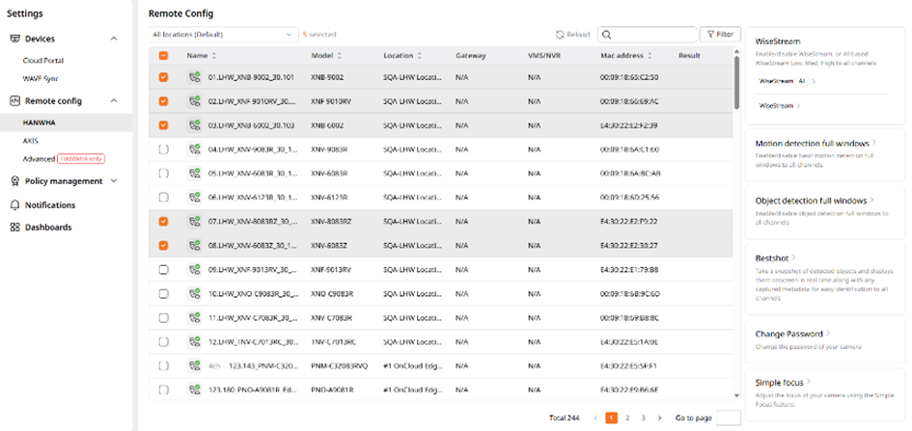Click camera icon for 01.LHW_XNB-9002 row
Viewport: 912px width, 431px height.
[194, 78]
